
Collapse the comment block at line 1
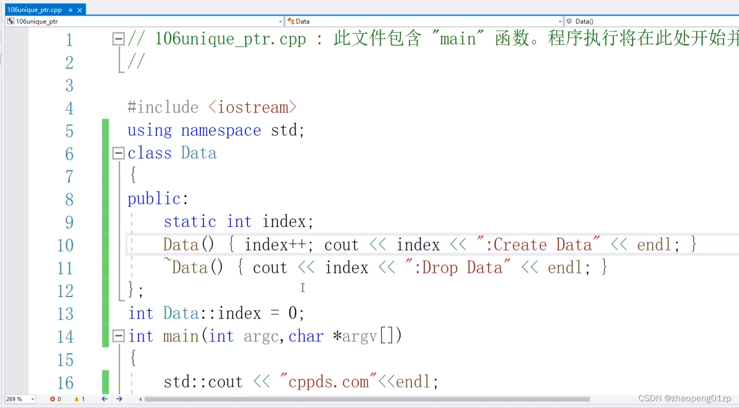pos(119,39)
